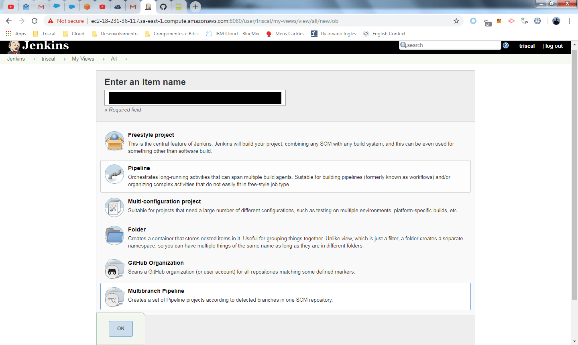Click the browser forward arrow

(22, 21)
